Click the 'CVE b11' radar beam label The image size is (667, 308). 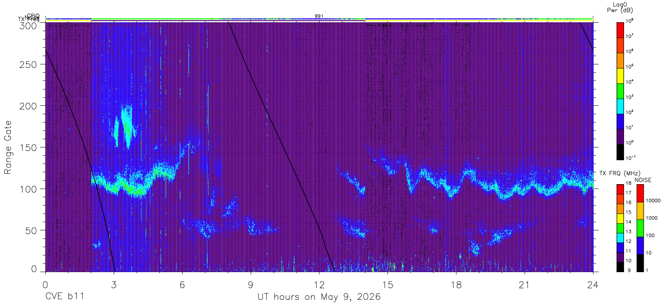tap(64, 297)
